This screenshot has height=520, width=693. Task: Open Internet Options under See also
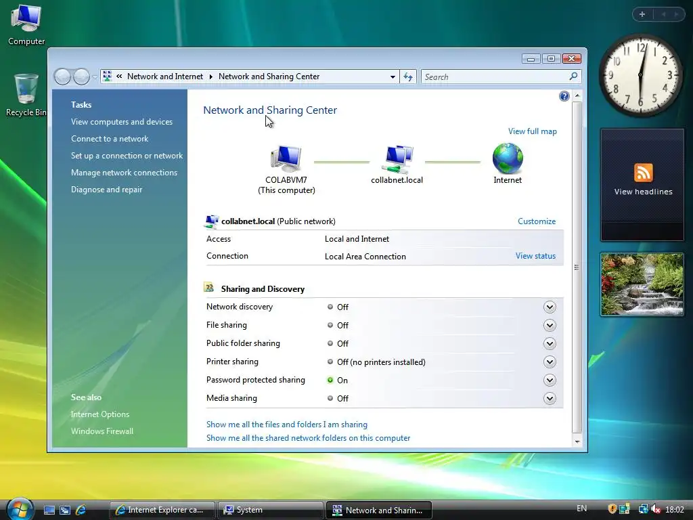[100, 414]
